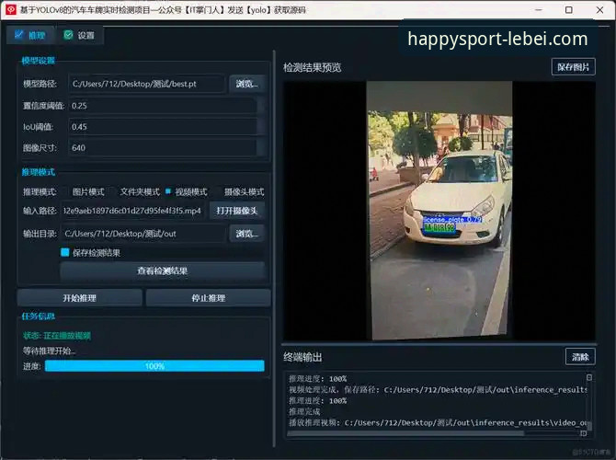Click the '推理完成' terminal line

[304, 411]
